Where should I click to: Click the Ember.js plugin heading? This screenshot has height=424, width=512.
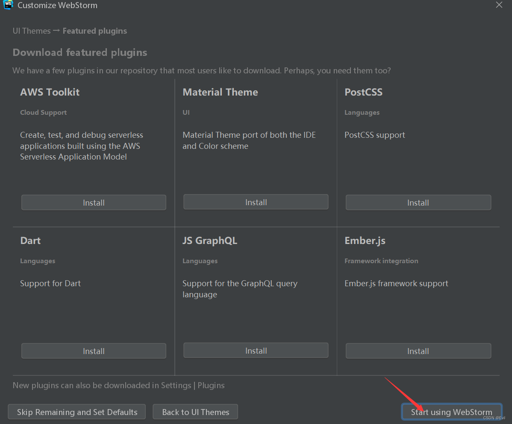point(365,240)
